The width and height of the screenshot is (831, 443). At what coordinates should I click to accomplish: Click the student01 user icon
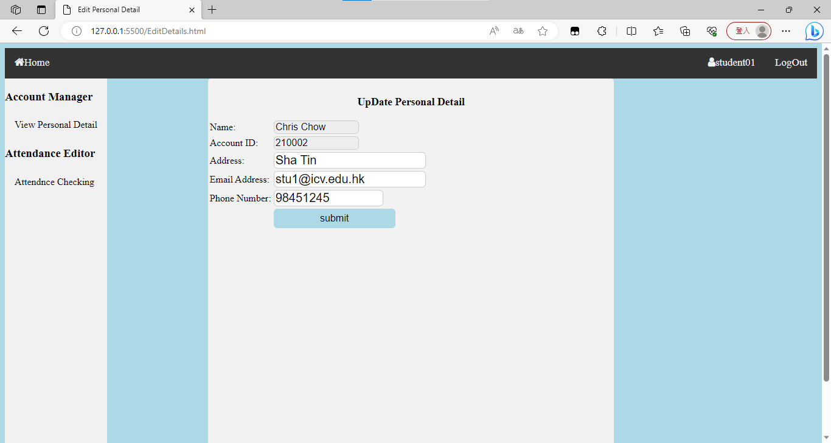click(x=712, y=62)
